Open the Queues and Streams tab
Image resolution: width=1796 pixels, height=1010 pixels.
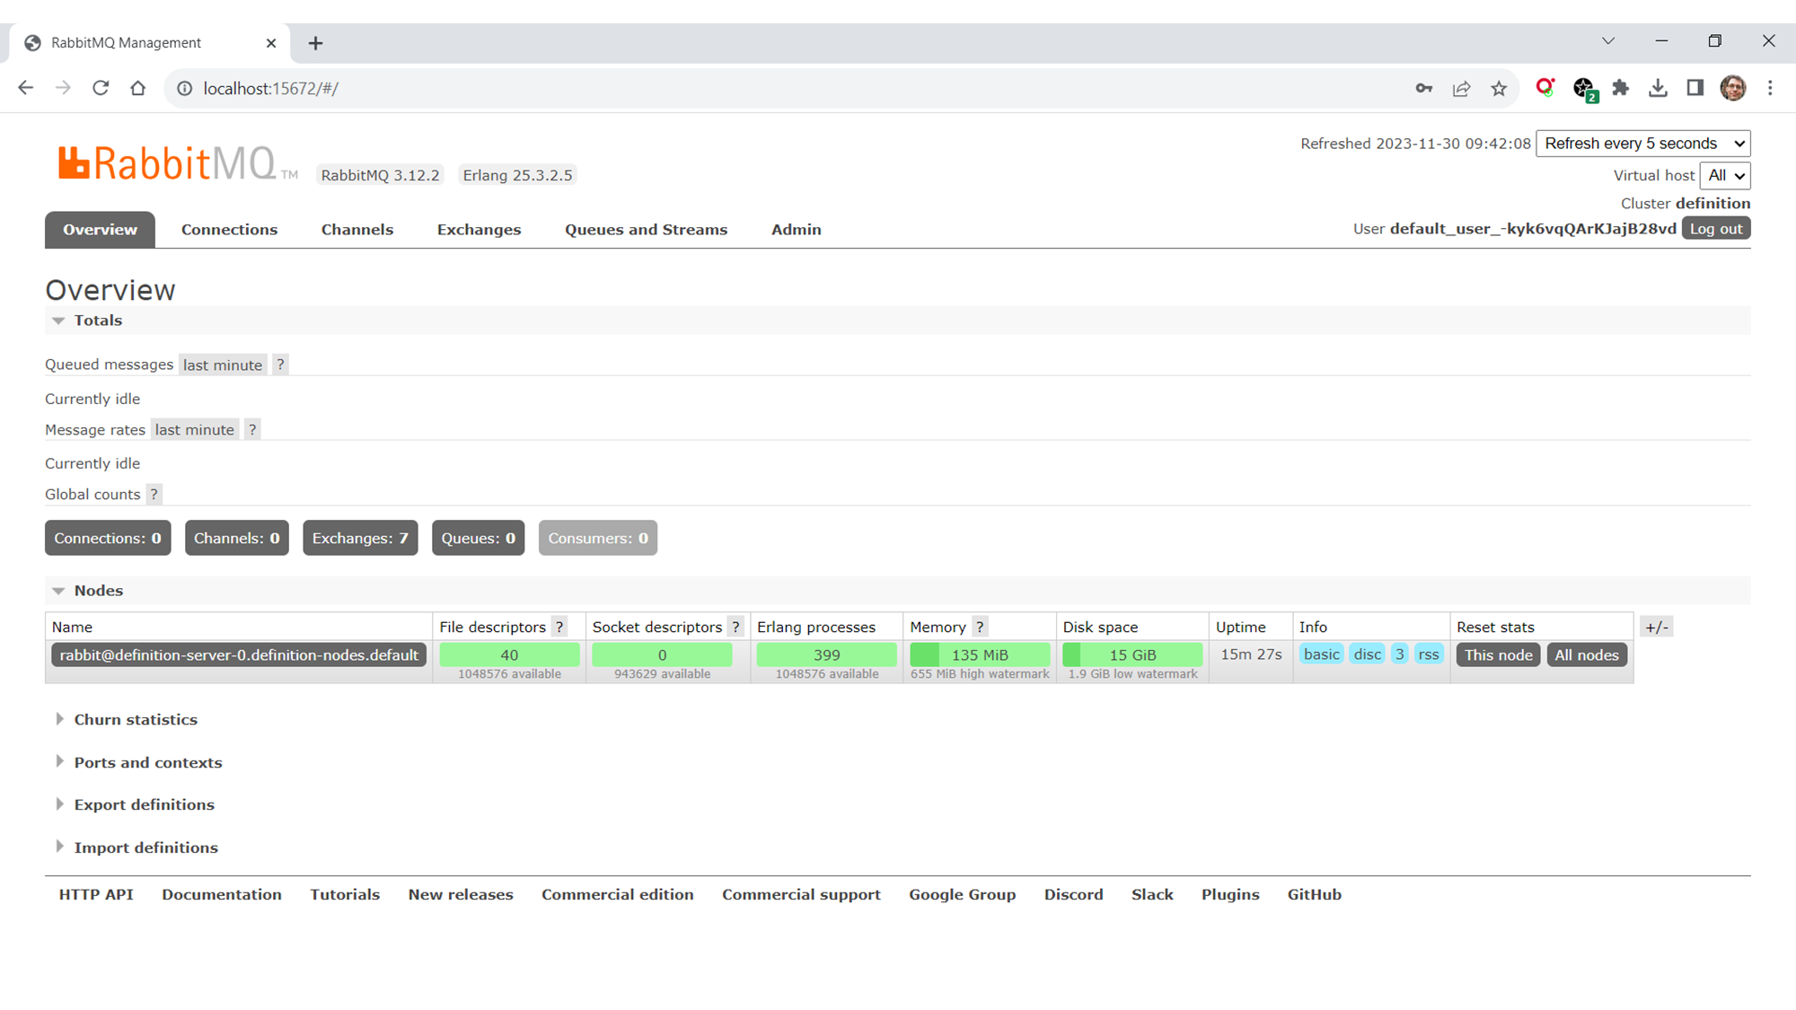pyautogui.click(x=646, y=230)
